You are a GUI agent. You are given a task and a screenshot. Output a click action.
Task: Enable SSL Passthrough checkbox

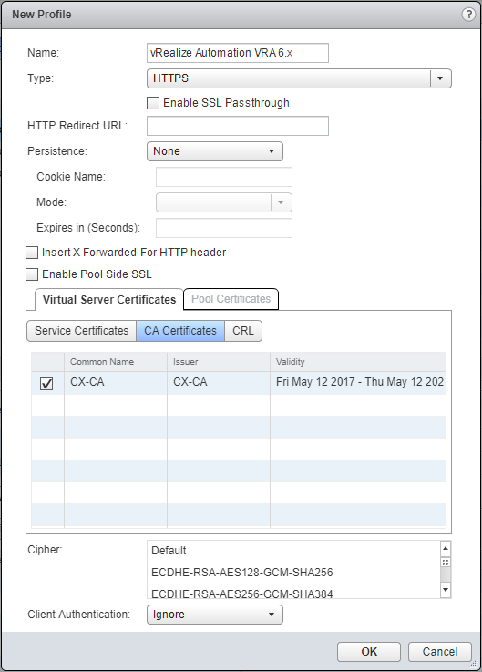tap(153, 103)
